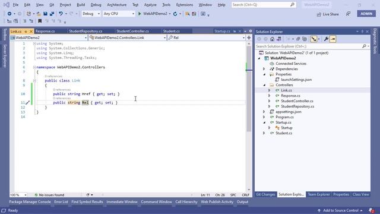Open the editor tab settings gear icon

[251, 31]
